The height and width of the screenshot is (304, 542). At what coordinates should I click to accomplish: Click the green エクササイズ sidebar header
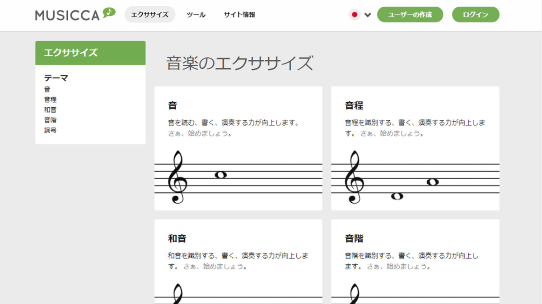tap(90, 53)
